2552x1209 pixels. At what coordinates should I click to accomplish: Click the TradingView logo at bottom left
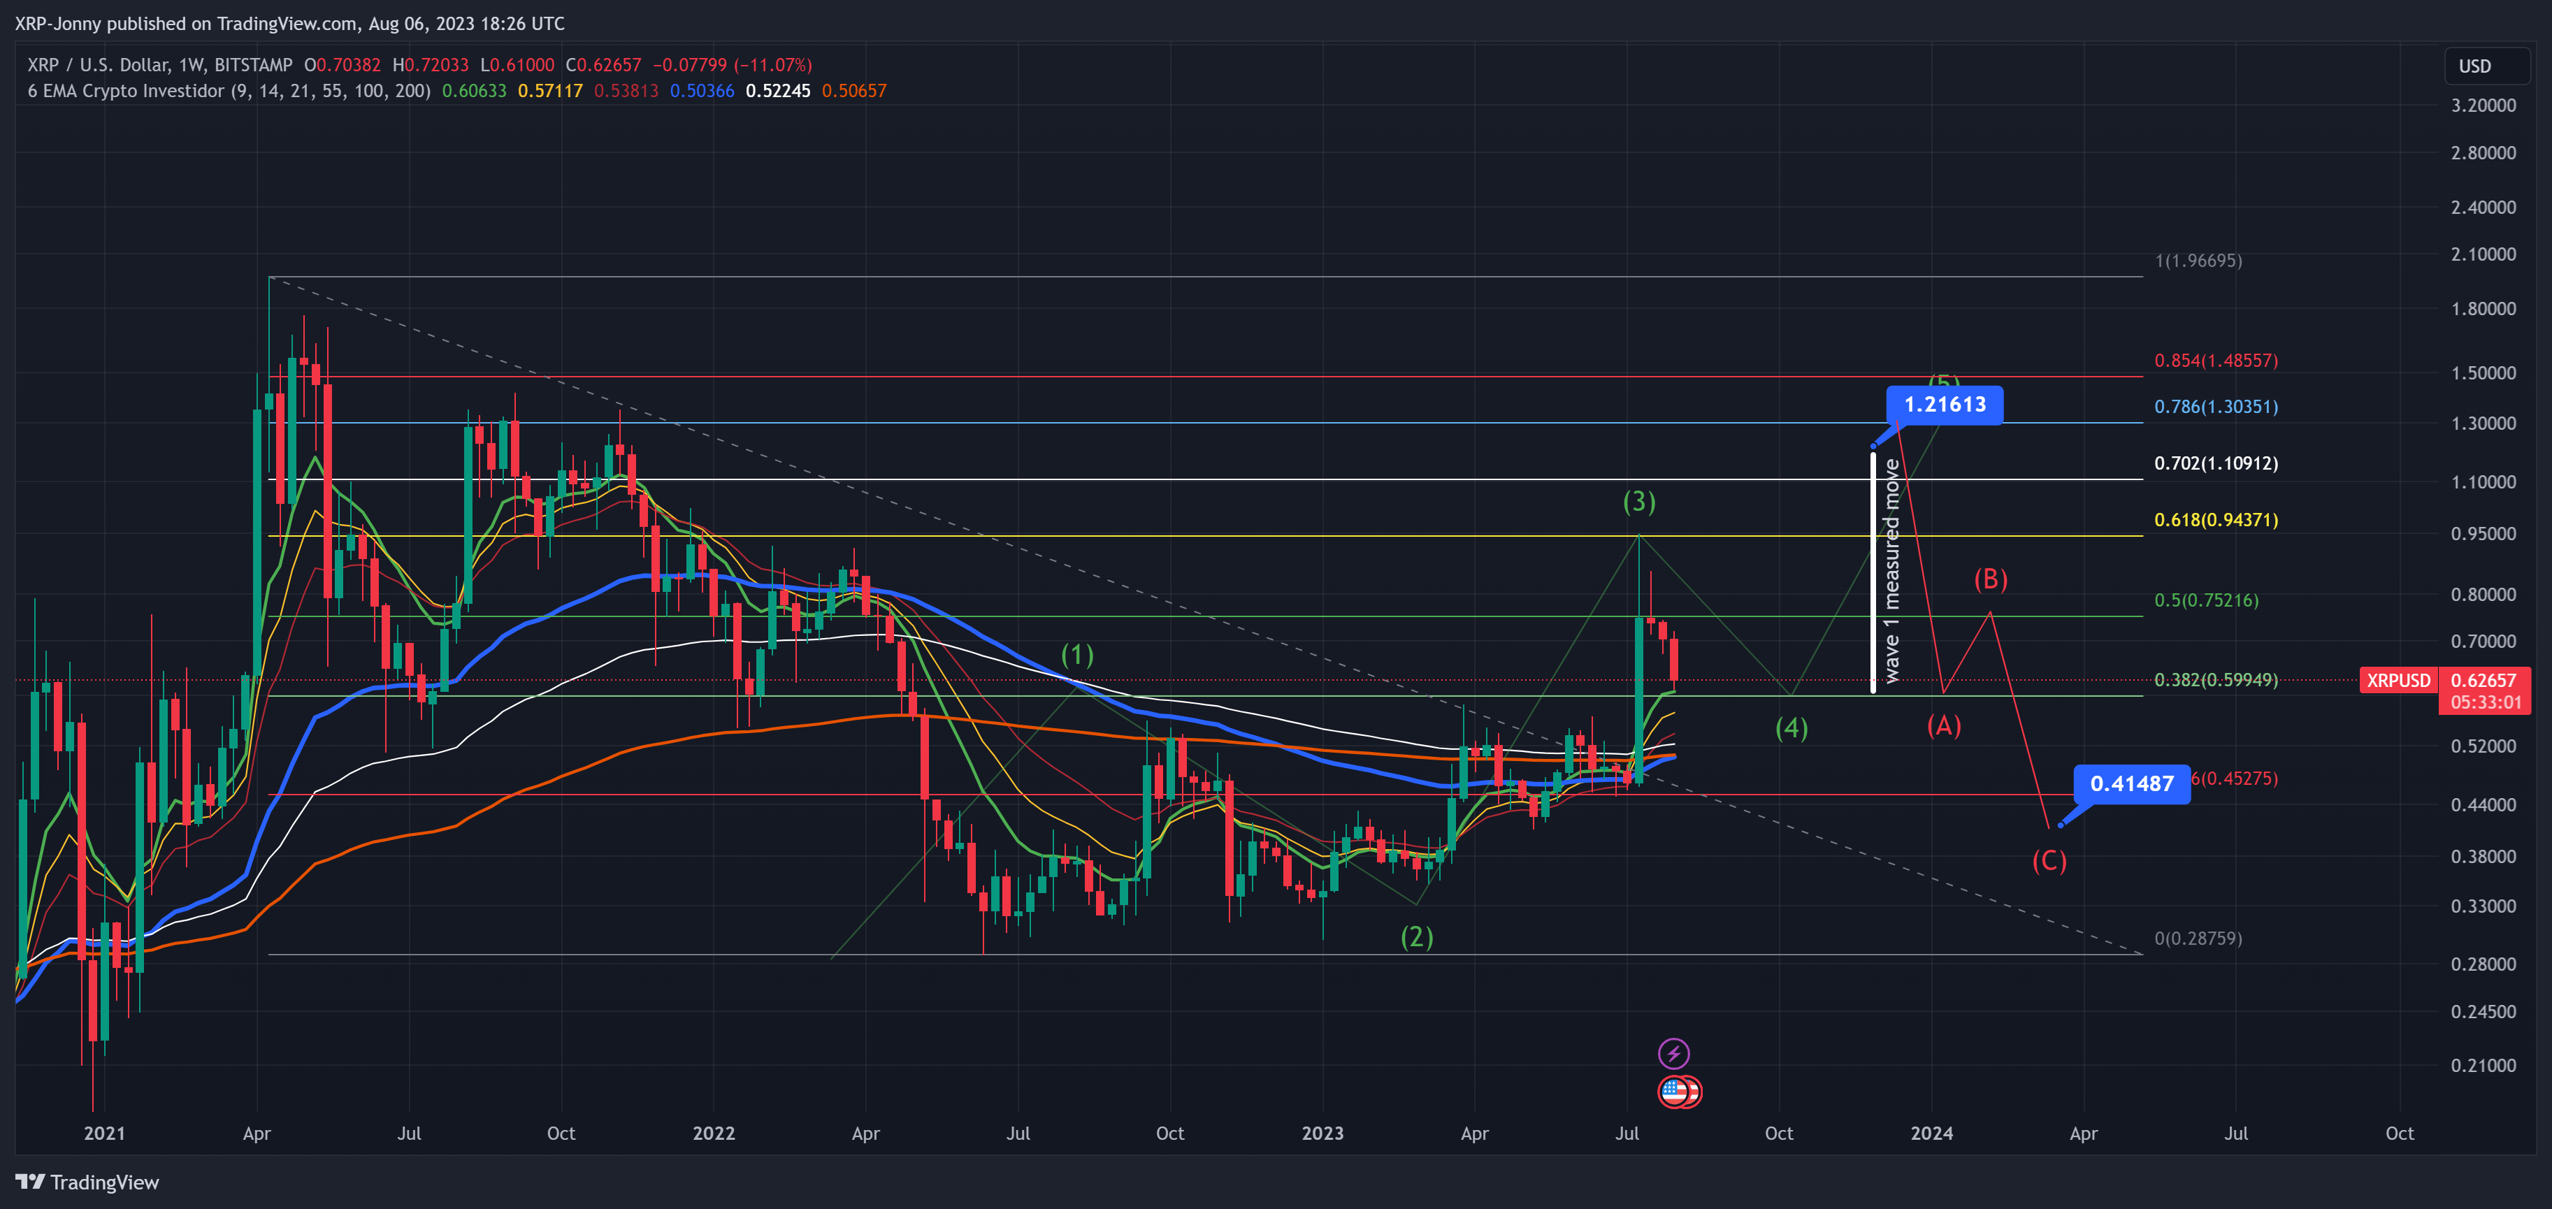[87, 1182]
